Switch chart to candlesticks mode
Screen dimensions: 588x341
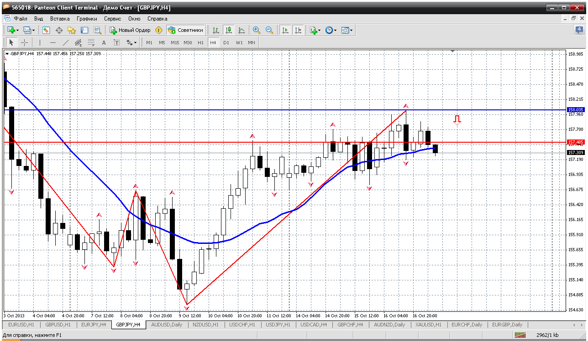(229, 30)
